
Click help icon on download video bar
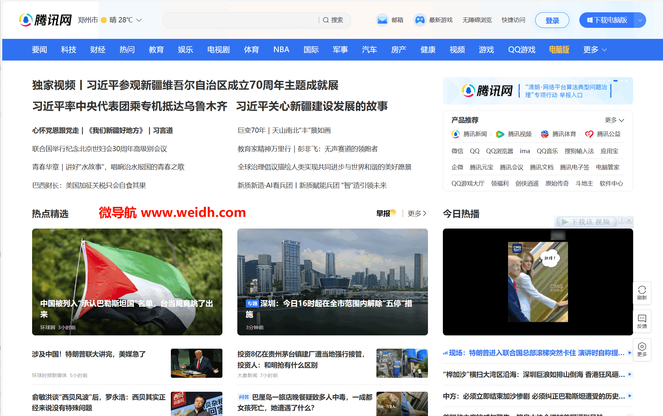621,220
